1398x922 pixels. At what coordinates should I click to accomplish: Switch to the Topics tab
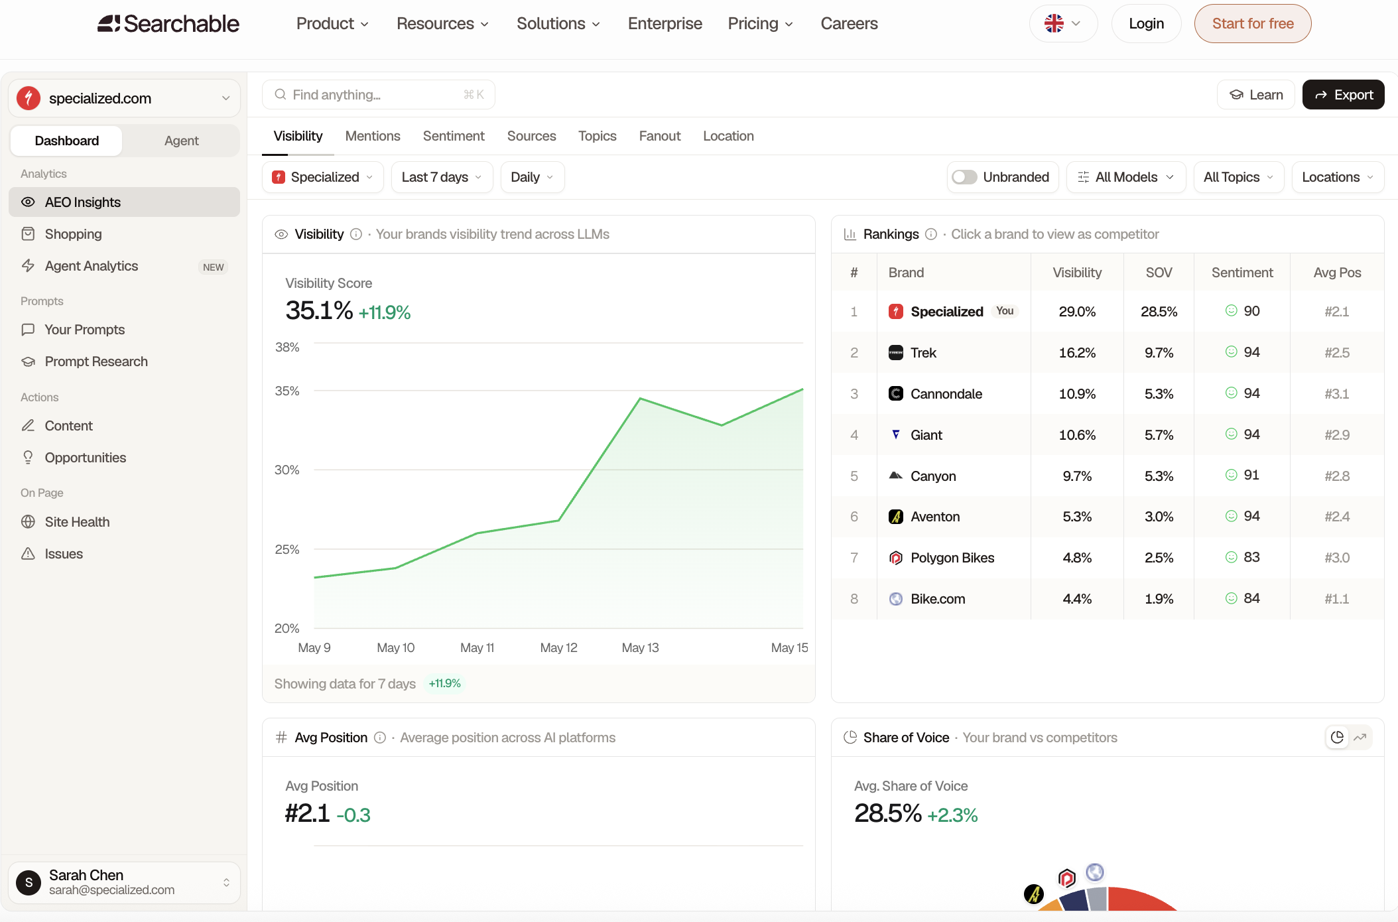597,136
